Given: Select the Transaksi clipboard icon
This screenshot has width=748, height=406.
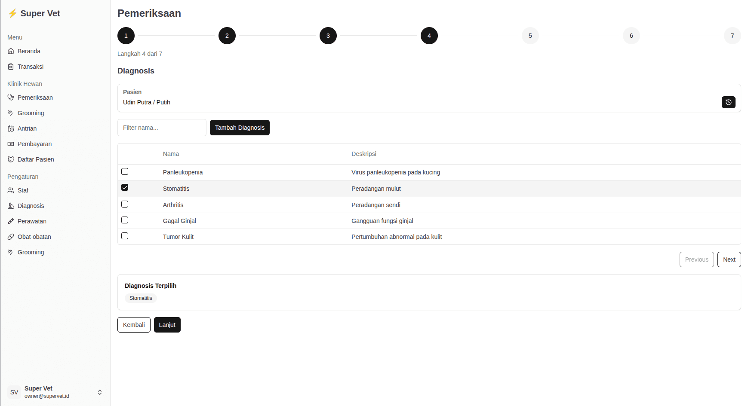Looking at the screenshot, I should tap(11, 67).
